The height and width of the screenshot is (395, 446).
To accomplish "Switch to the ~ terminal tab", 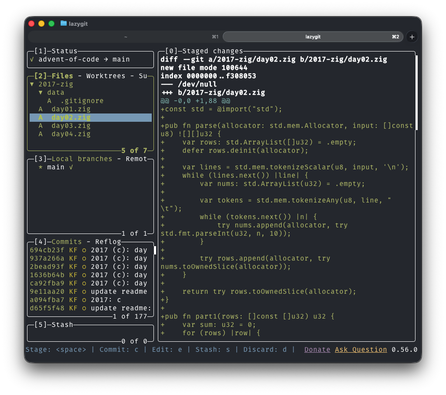I will tap(126, 37).
